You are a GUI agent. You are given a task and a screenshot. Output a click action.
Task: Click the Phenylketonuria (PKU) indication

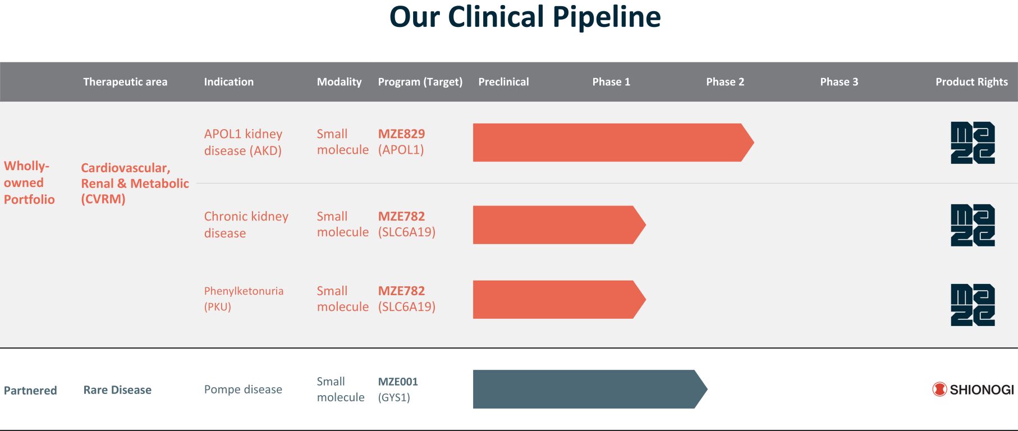click(243, 299)
